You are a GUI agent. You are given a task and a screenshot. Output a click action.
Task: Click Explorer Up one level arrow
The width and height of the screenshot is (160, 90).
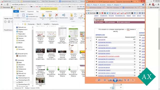[x=23, y=24]
